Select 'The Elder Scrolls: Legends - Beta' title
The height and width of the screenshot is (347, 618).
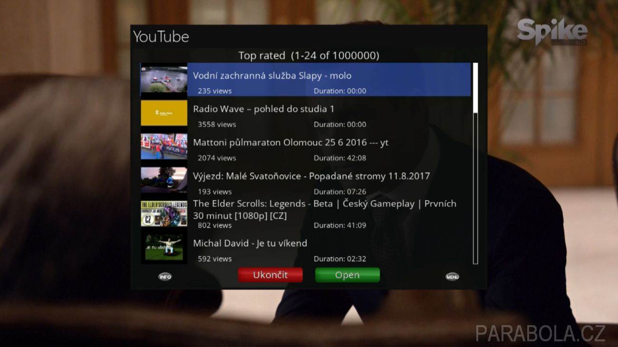325,209
